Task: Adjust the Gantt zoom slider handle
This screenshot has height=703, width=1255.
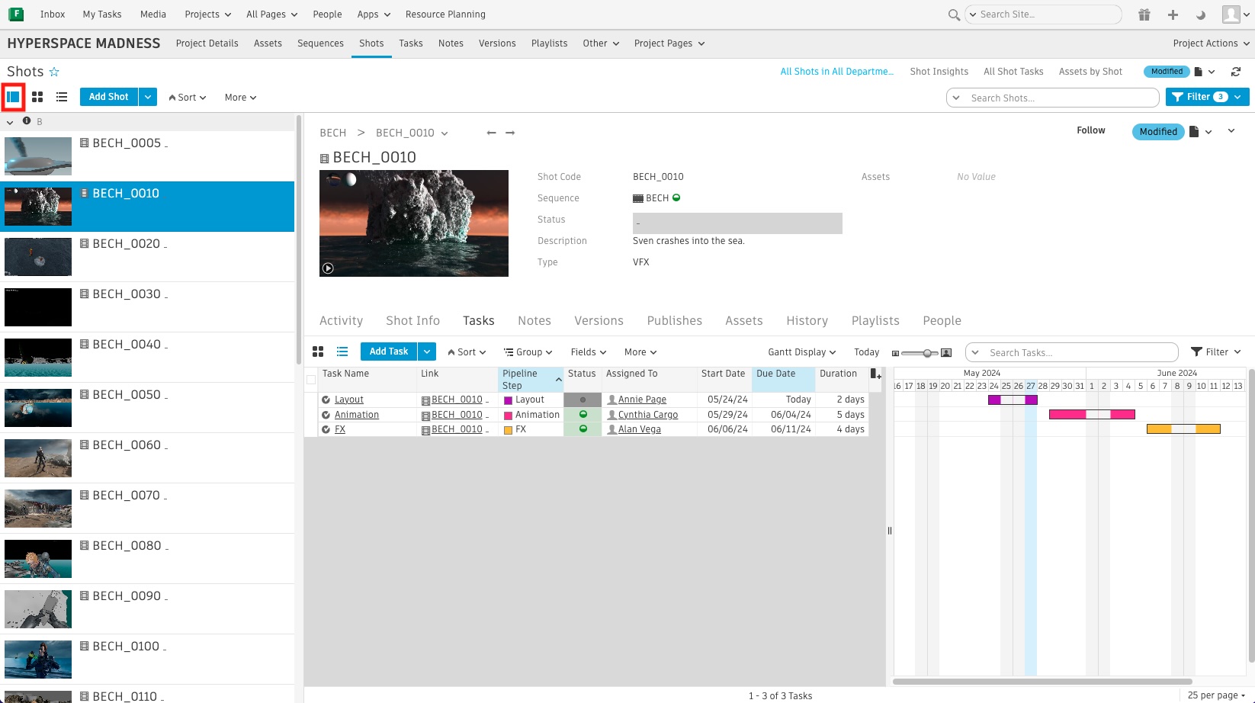Action: click(927, 353)
